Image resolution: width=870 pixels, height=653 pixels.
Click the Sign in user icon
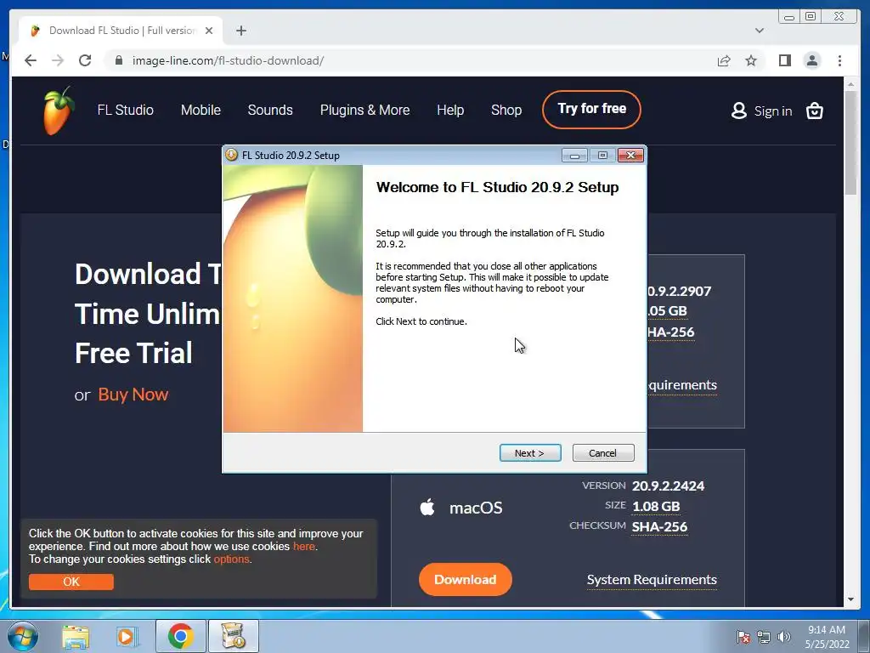738,111
